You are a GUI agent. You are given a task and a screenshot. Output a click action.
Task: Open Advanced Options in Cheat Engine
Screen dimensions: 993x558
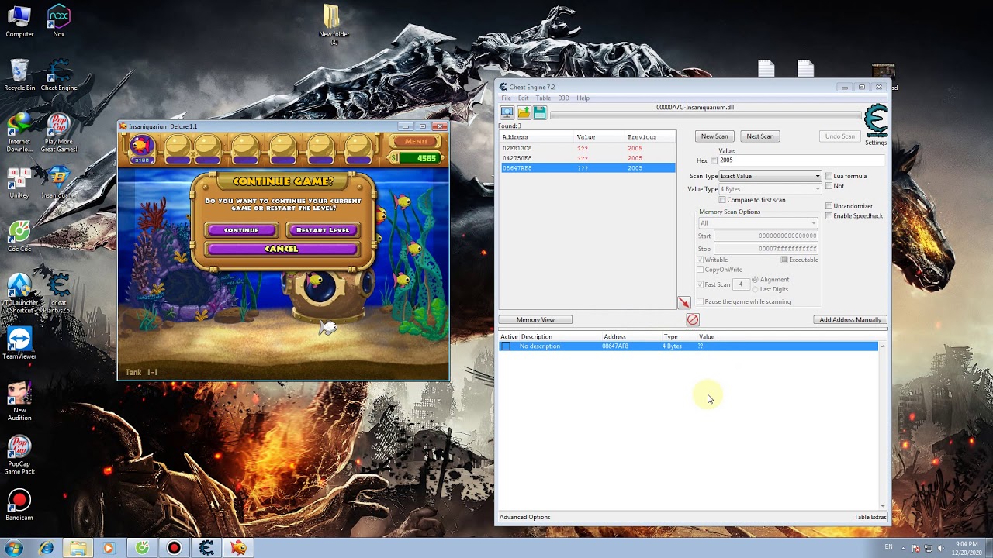pyautogui.click(x=525, y=517)
